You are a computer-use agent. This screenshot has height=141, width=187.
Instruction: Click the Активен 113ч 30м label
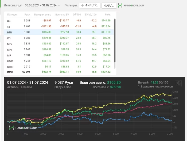pos(20,87)
